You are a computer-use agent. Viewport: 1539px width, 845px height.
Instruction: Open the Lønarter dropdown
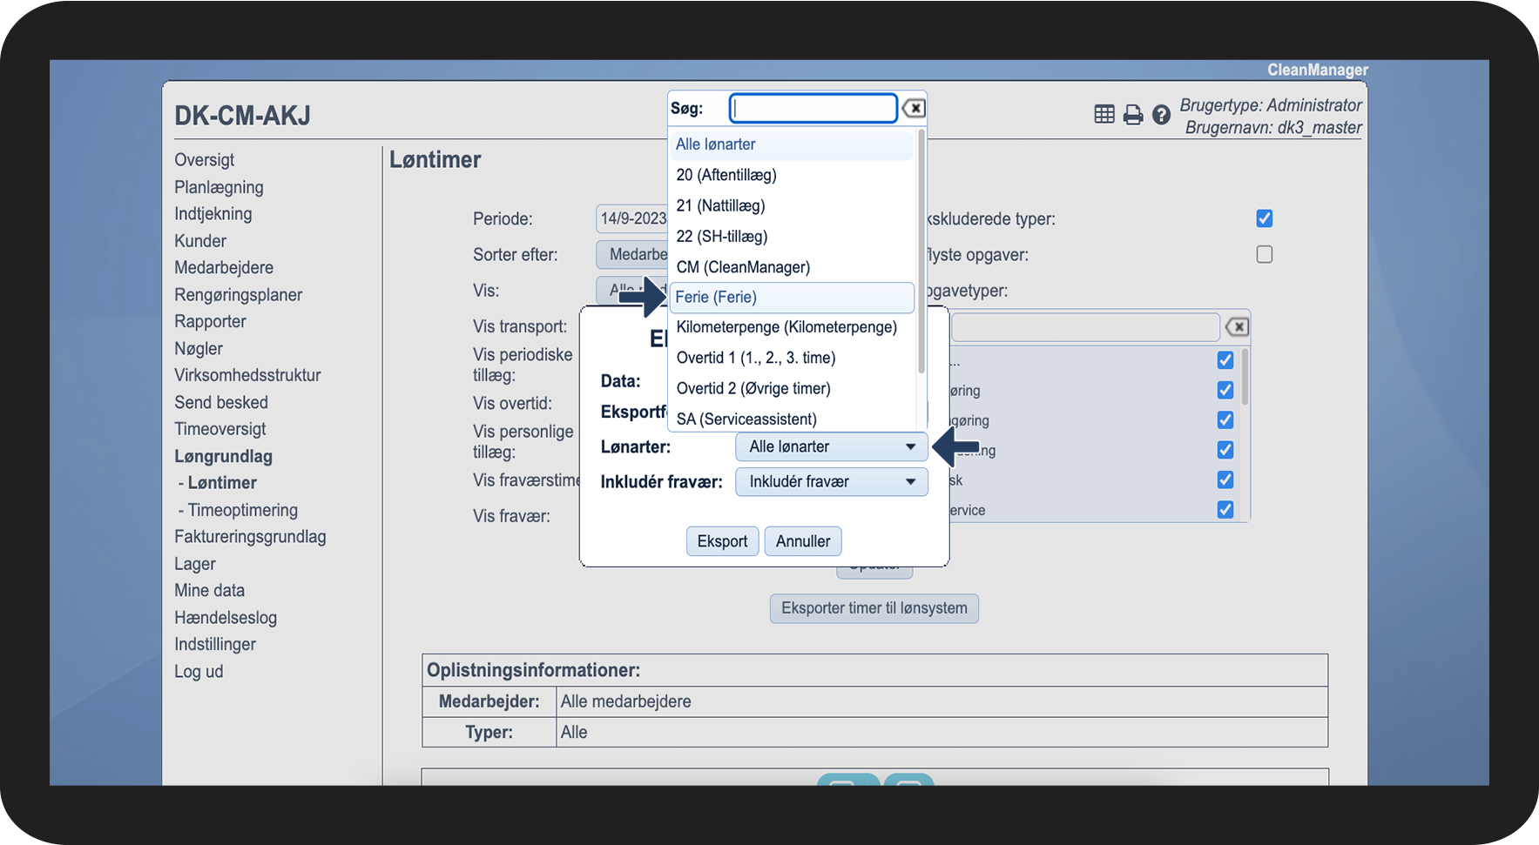(832, 446)
